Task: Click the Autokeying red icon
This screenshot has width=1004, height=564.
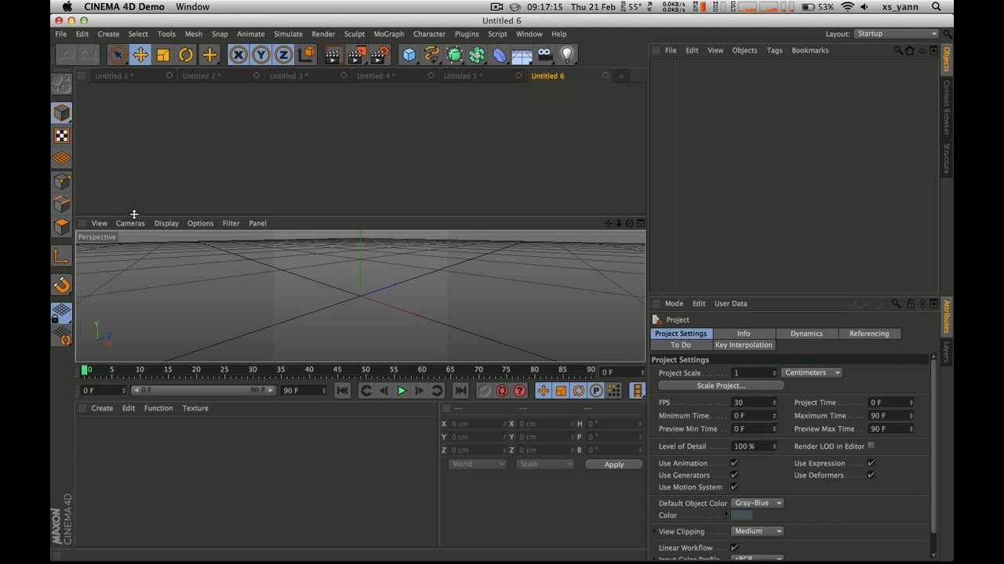Action: click(502, 390)
